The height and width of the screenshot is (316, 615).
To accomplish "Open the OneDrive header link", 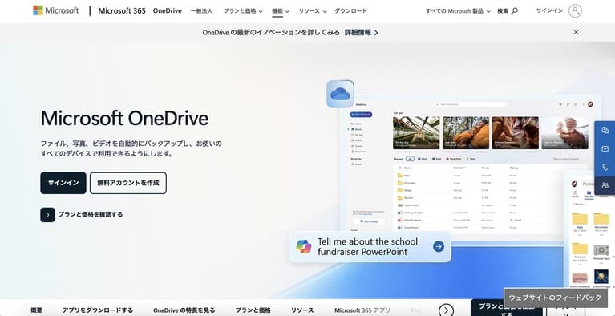I will [x=167, y=11].
